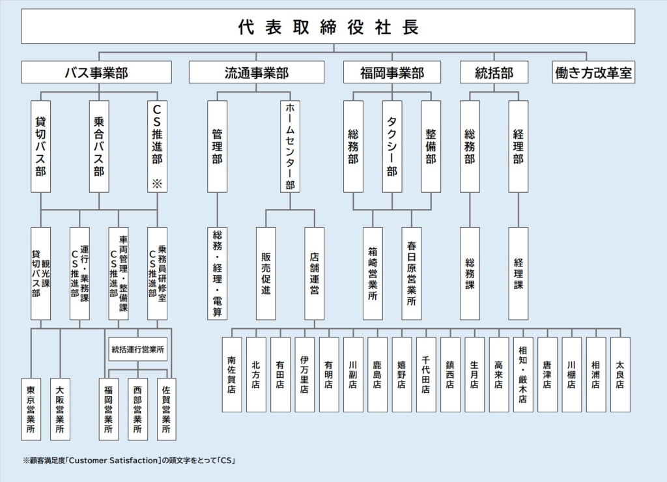The width and height of the screenshot is (667, 482).
Task: Select the 経理部 department box
Action: point(518,147)
